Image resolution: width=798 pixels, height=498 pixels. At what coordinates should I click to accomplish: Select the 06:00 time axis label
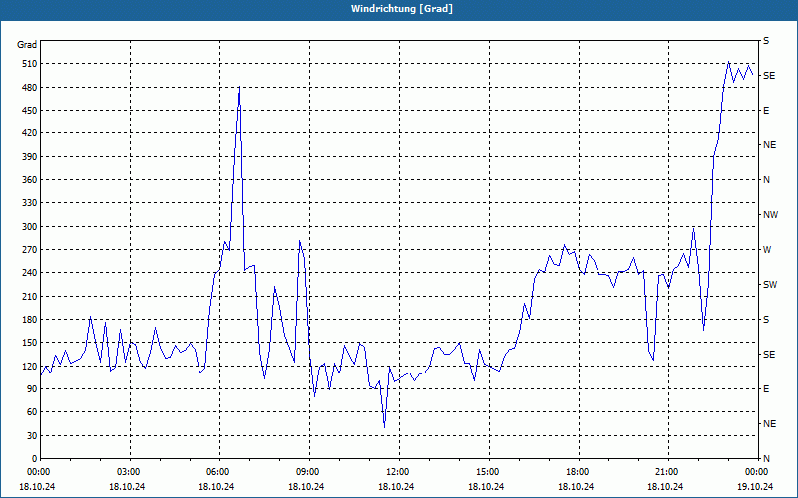click(219, 472)
